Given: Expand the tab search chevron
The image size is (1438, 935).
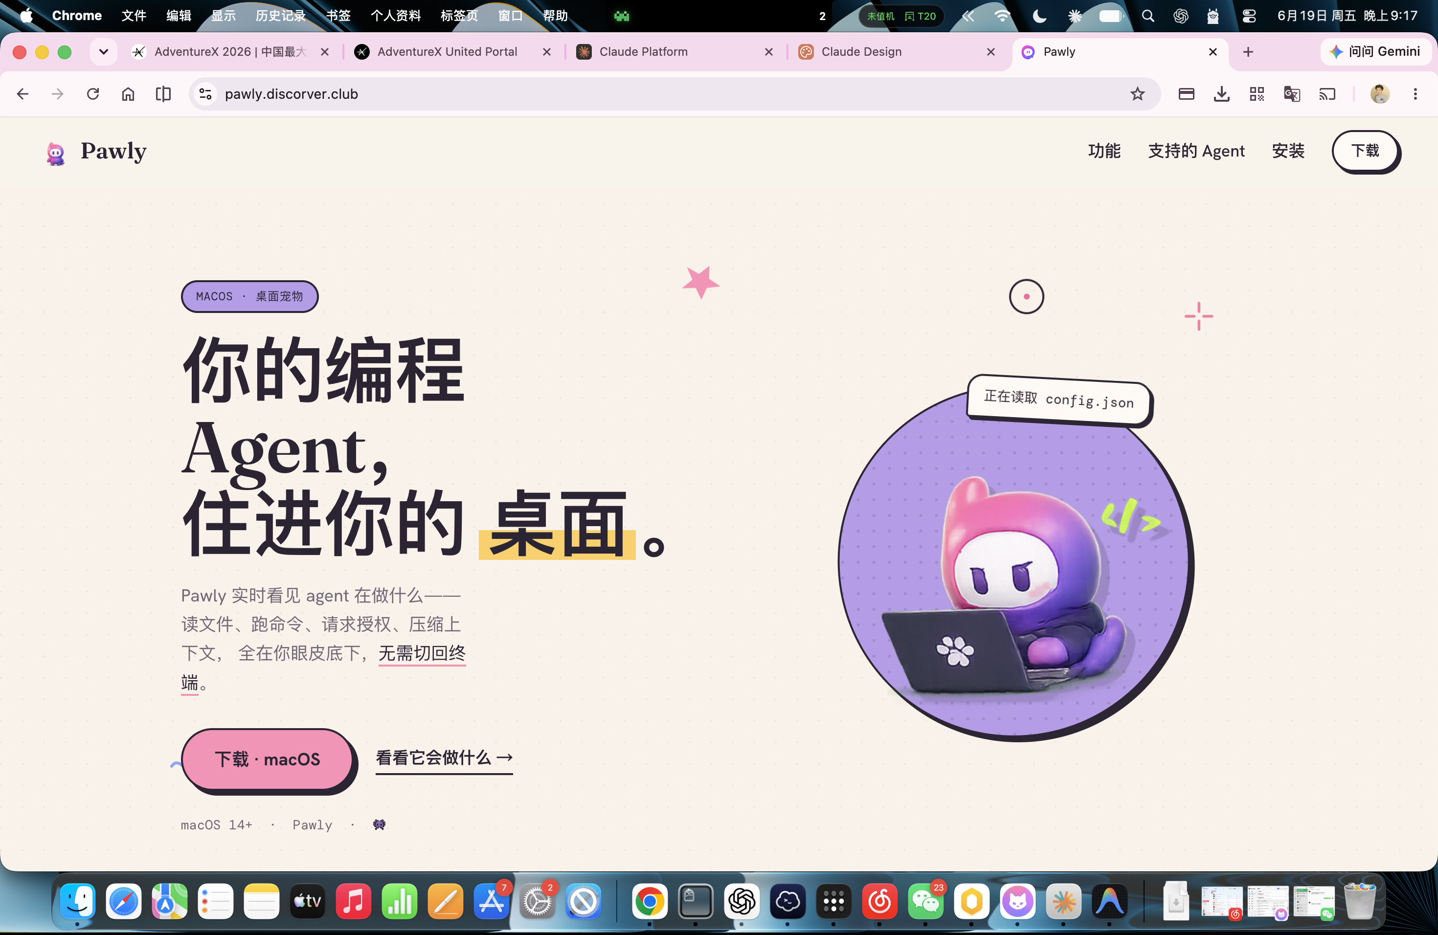Looking at the screenshot, I should (x=103, y=52).
